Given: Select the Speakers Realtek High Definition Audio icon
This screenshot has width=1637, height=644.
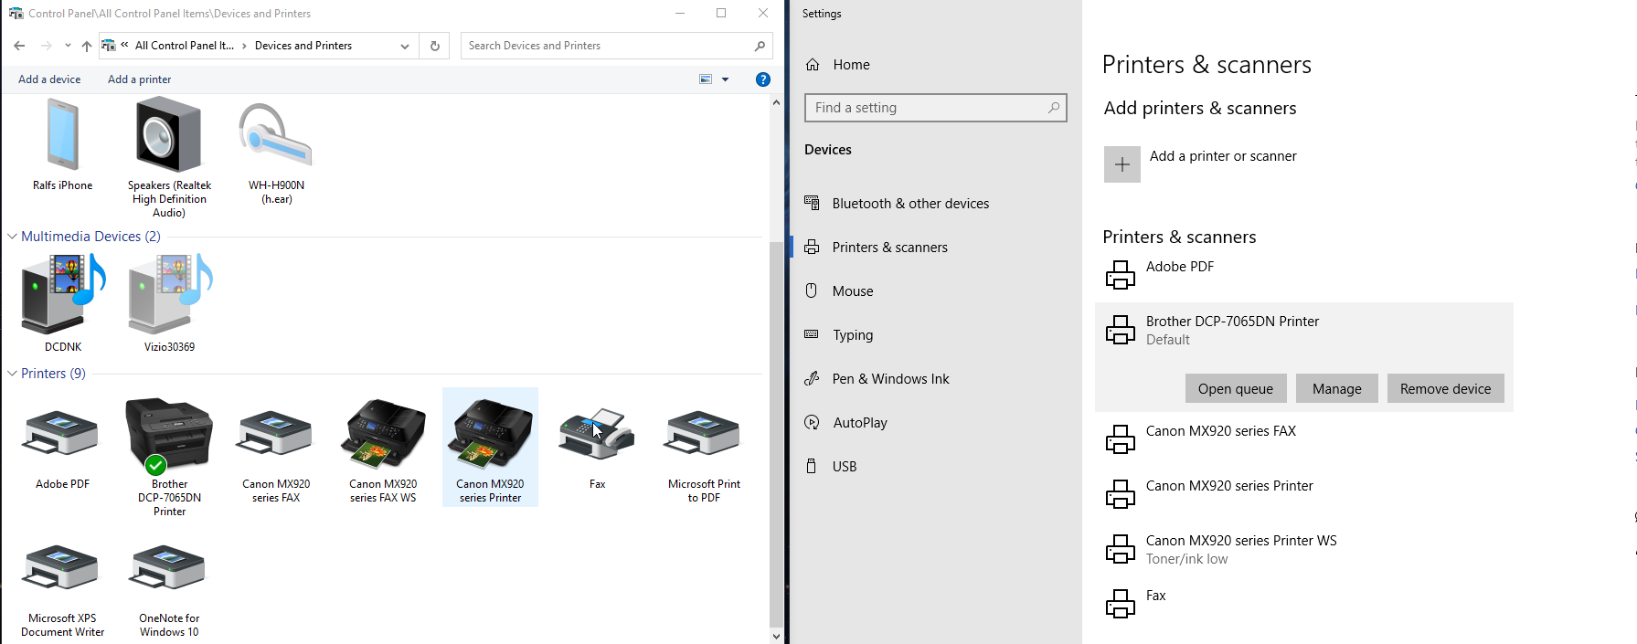Looking at the screenshot, I should 169,135.
